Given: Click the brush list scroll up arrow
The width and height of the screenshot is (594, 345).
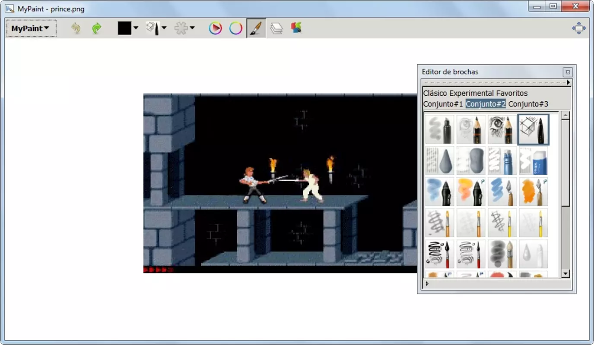Looking at the screenshot, I should (x=565, y=115).
